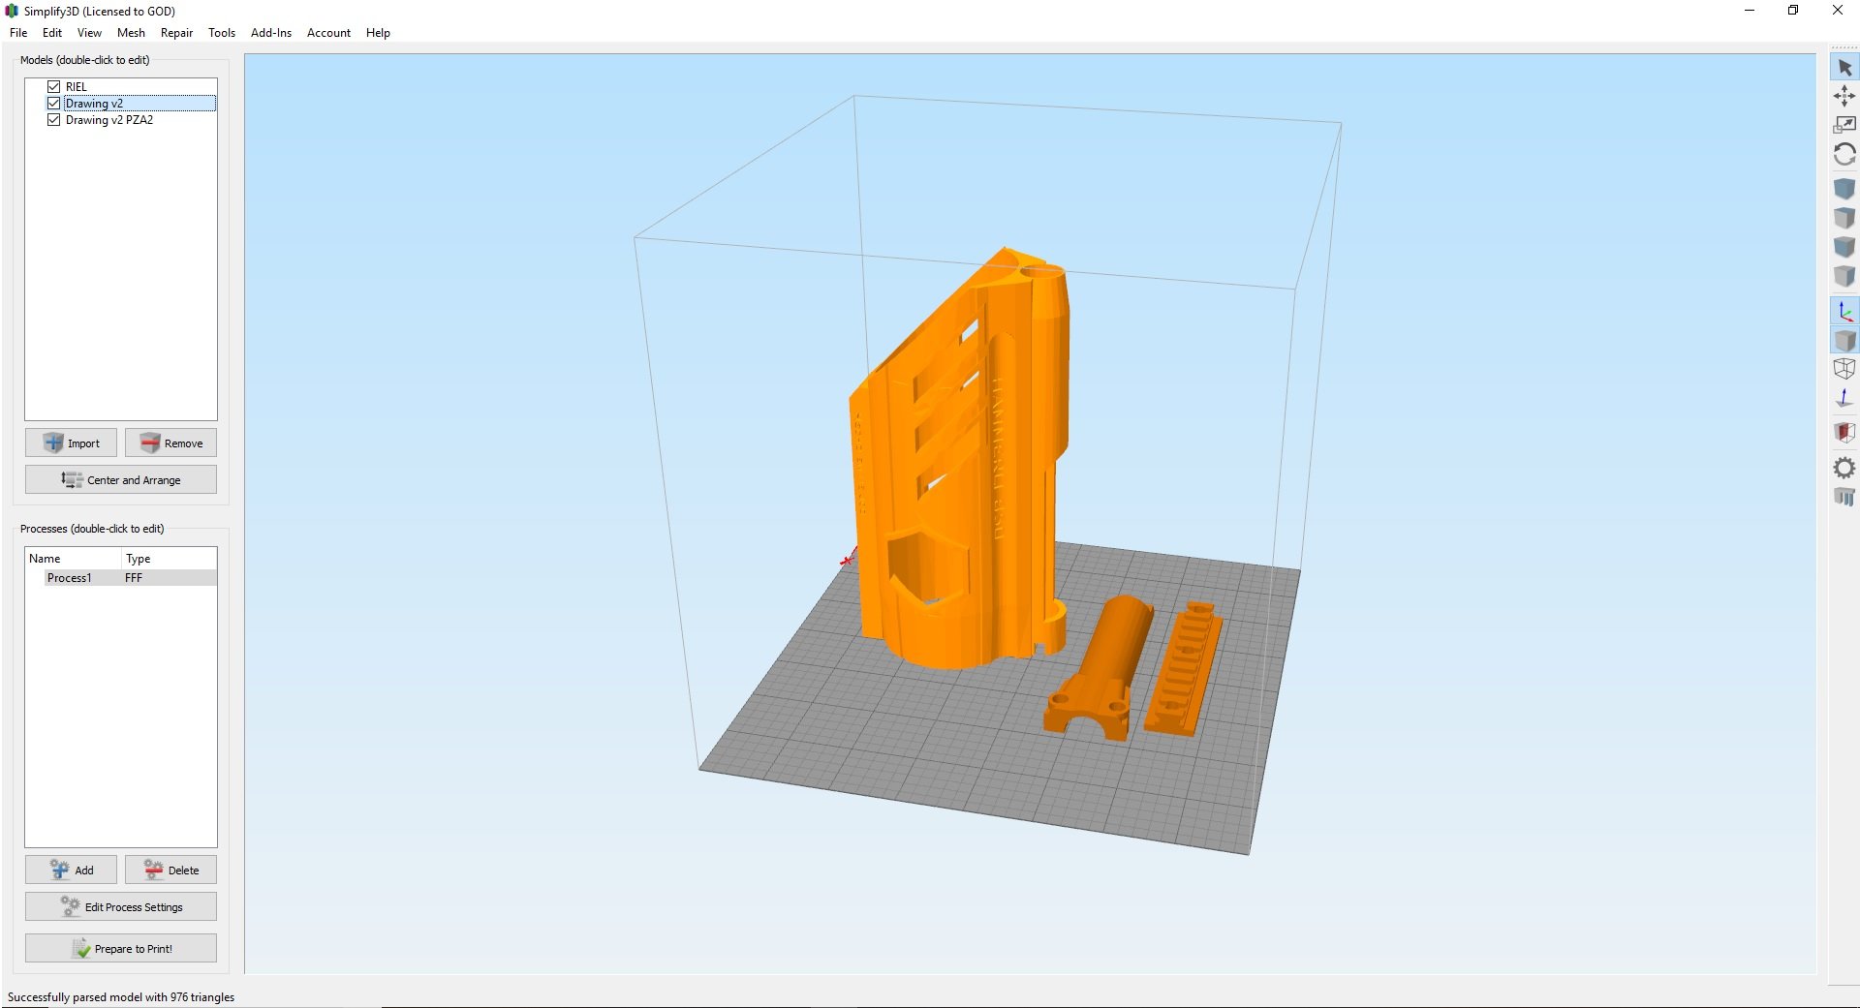The width and height of the screenshot is (1860, 1008).
Task: Uncheck the Drawing v2 model checkbox
Action: pyautogui.click(x=54, y=103)
